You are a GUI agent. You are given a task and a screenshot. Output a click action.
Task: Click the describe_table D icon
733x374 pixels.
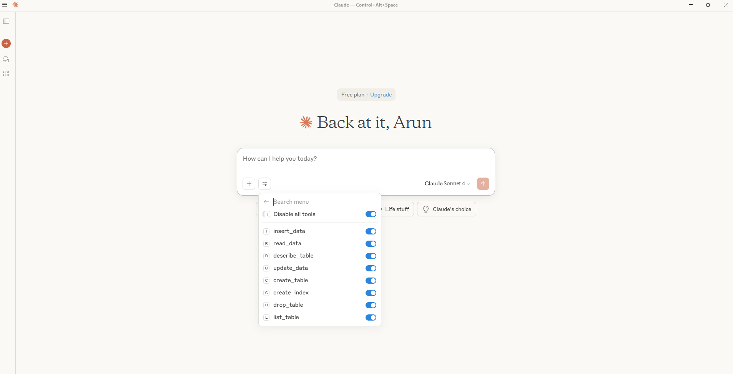(x=266, y=256)
